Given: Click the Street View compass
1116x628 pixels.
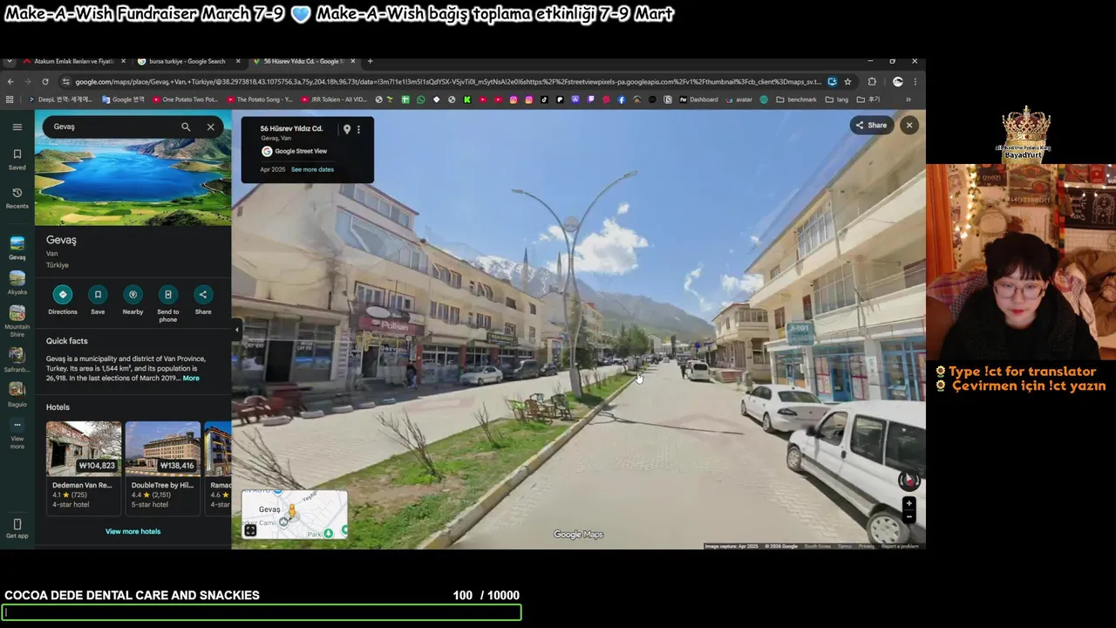Looking at the screenshot, I should pos(908,480).
